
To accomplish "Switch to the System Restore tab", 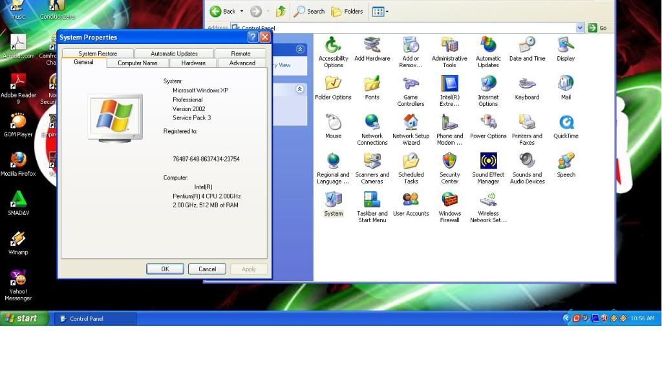I will coord(98,54).
